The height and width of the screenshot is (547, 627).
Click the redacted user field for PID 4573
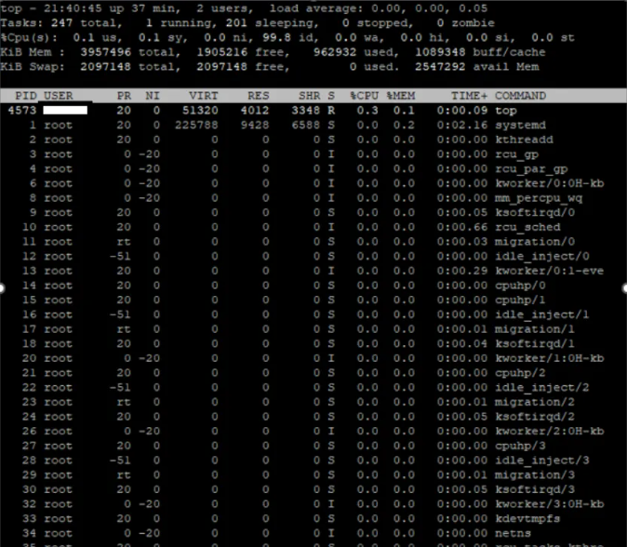65,110
